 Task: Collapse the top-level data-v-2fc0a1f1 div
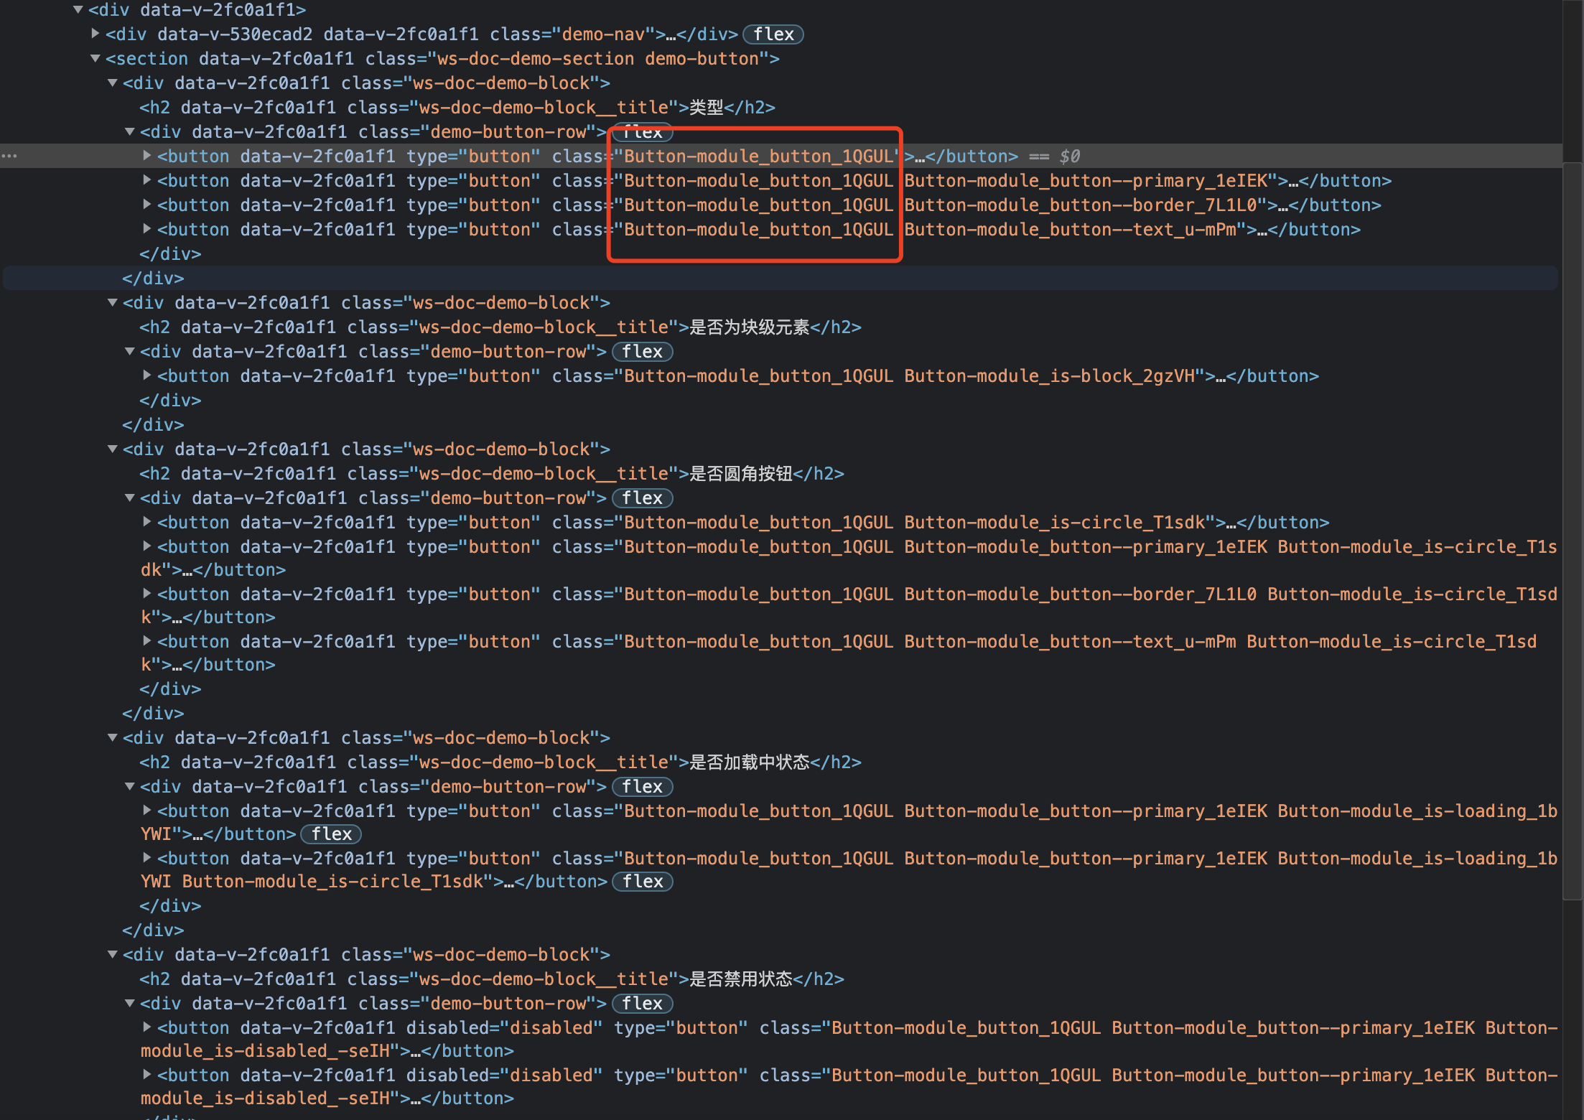(78, 9)
